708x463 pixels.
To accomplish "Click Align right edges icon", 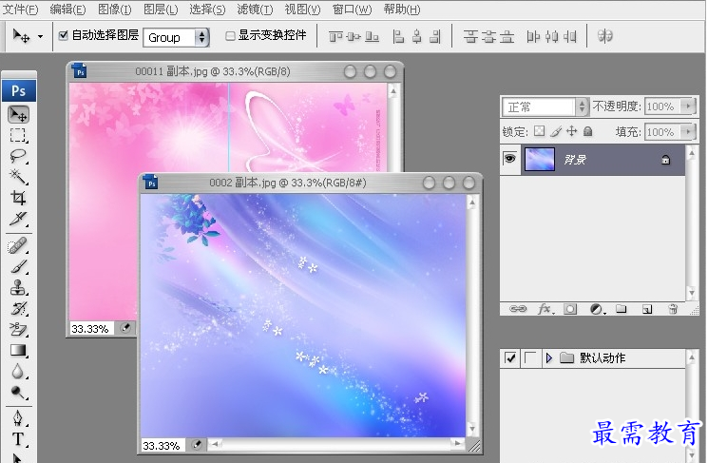I will (x=435, y=36).
